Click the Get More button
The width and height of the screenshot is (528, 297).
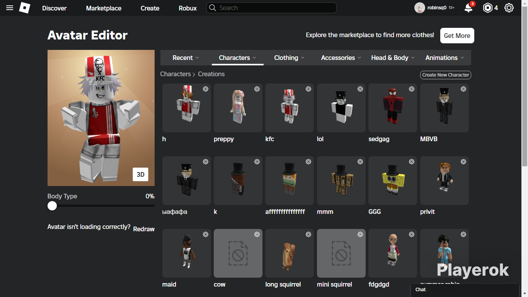click(x=457, y=36)
